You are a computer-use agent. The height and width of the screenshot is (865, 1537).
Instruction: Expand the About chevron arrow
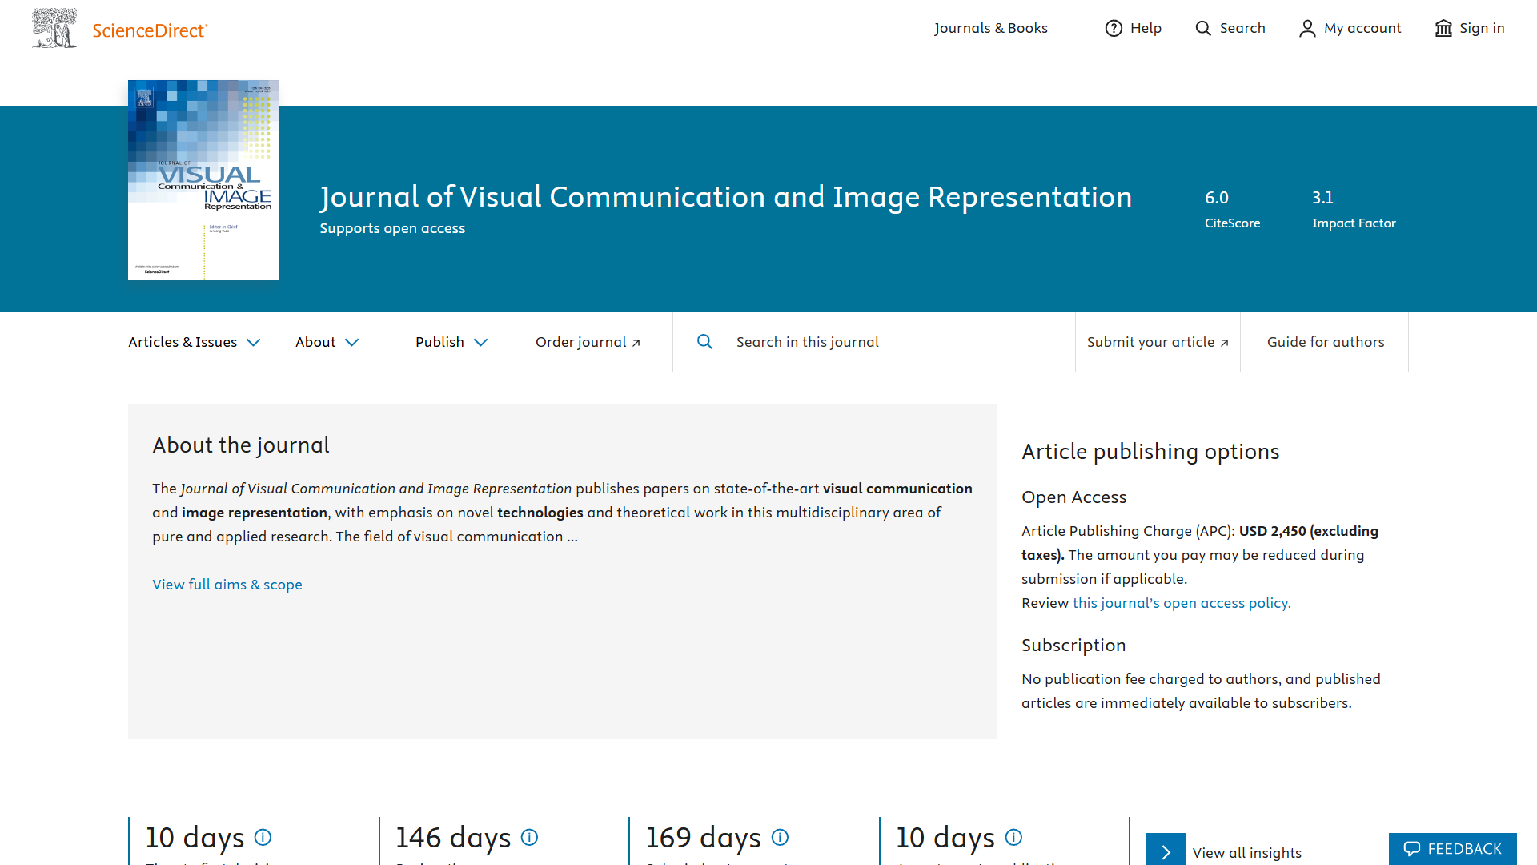point(352,342)
